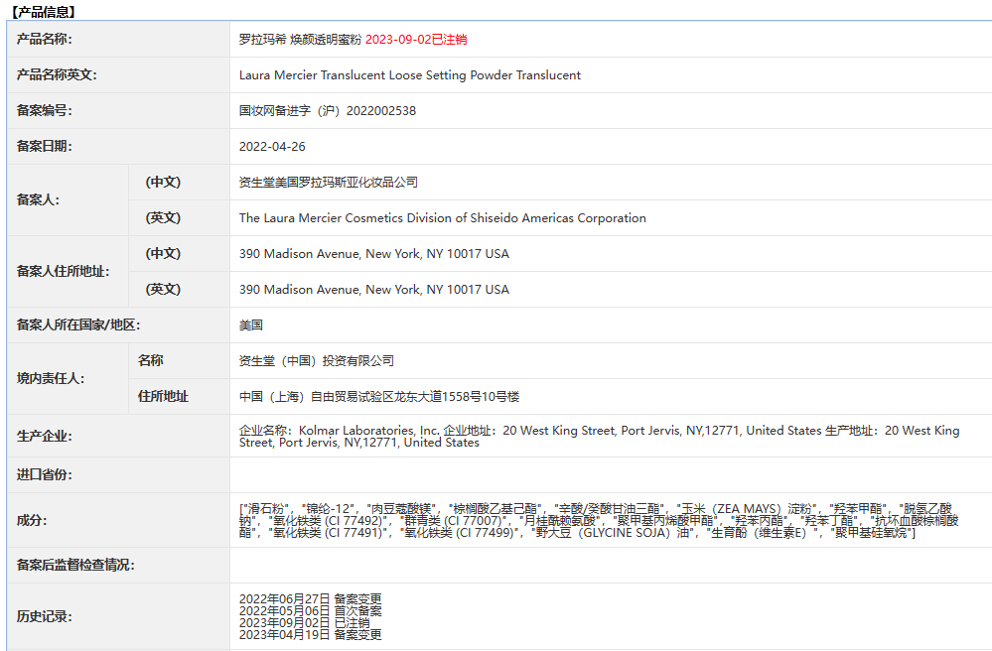Screen dimensions: 992x651
Task: Select history entry 2023年09月02日 已注销
Action: pos(304,622)
